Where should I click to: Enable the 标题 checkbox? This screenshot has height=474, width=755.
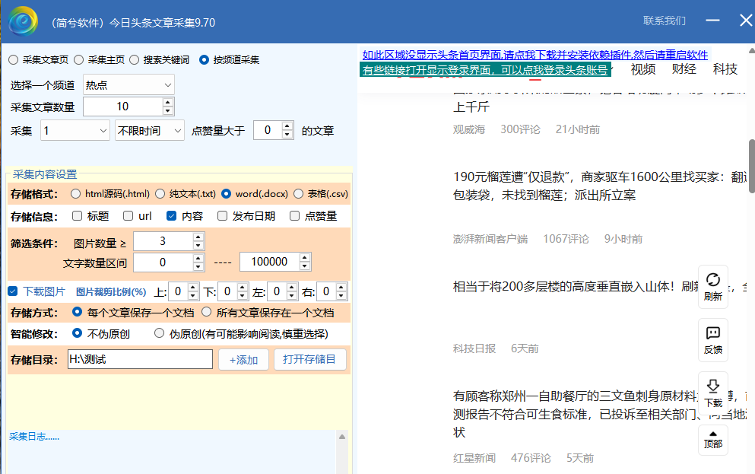77,216
